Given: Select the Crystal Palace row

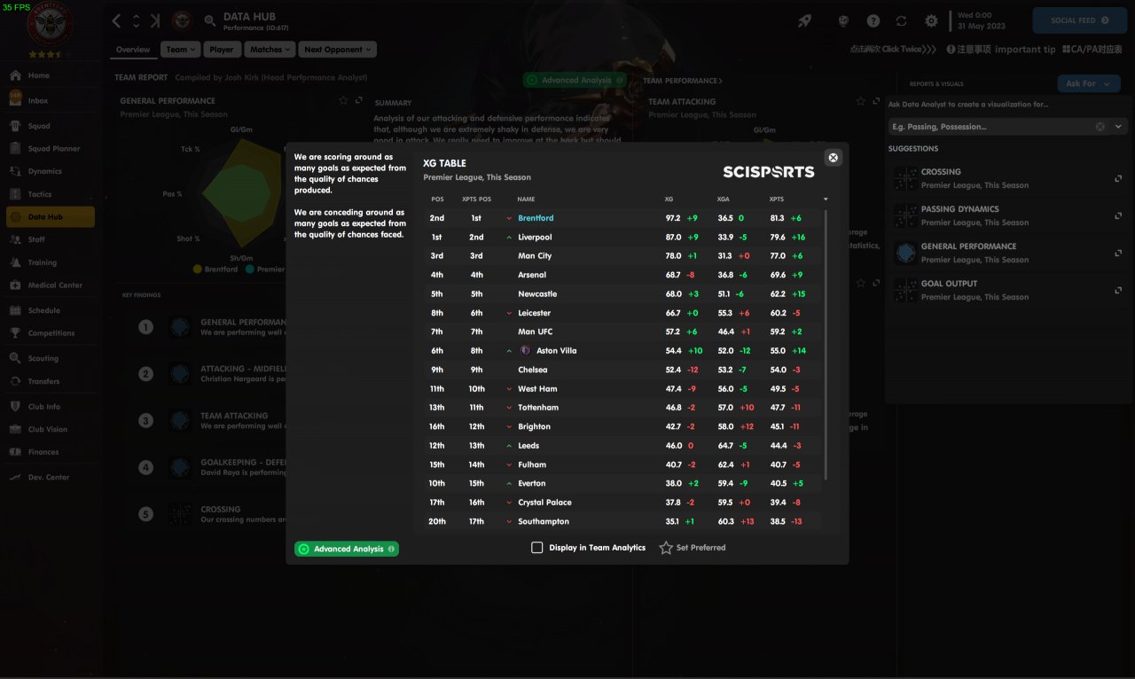Looking at the screenshot, I should [624, 503].
